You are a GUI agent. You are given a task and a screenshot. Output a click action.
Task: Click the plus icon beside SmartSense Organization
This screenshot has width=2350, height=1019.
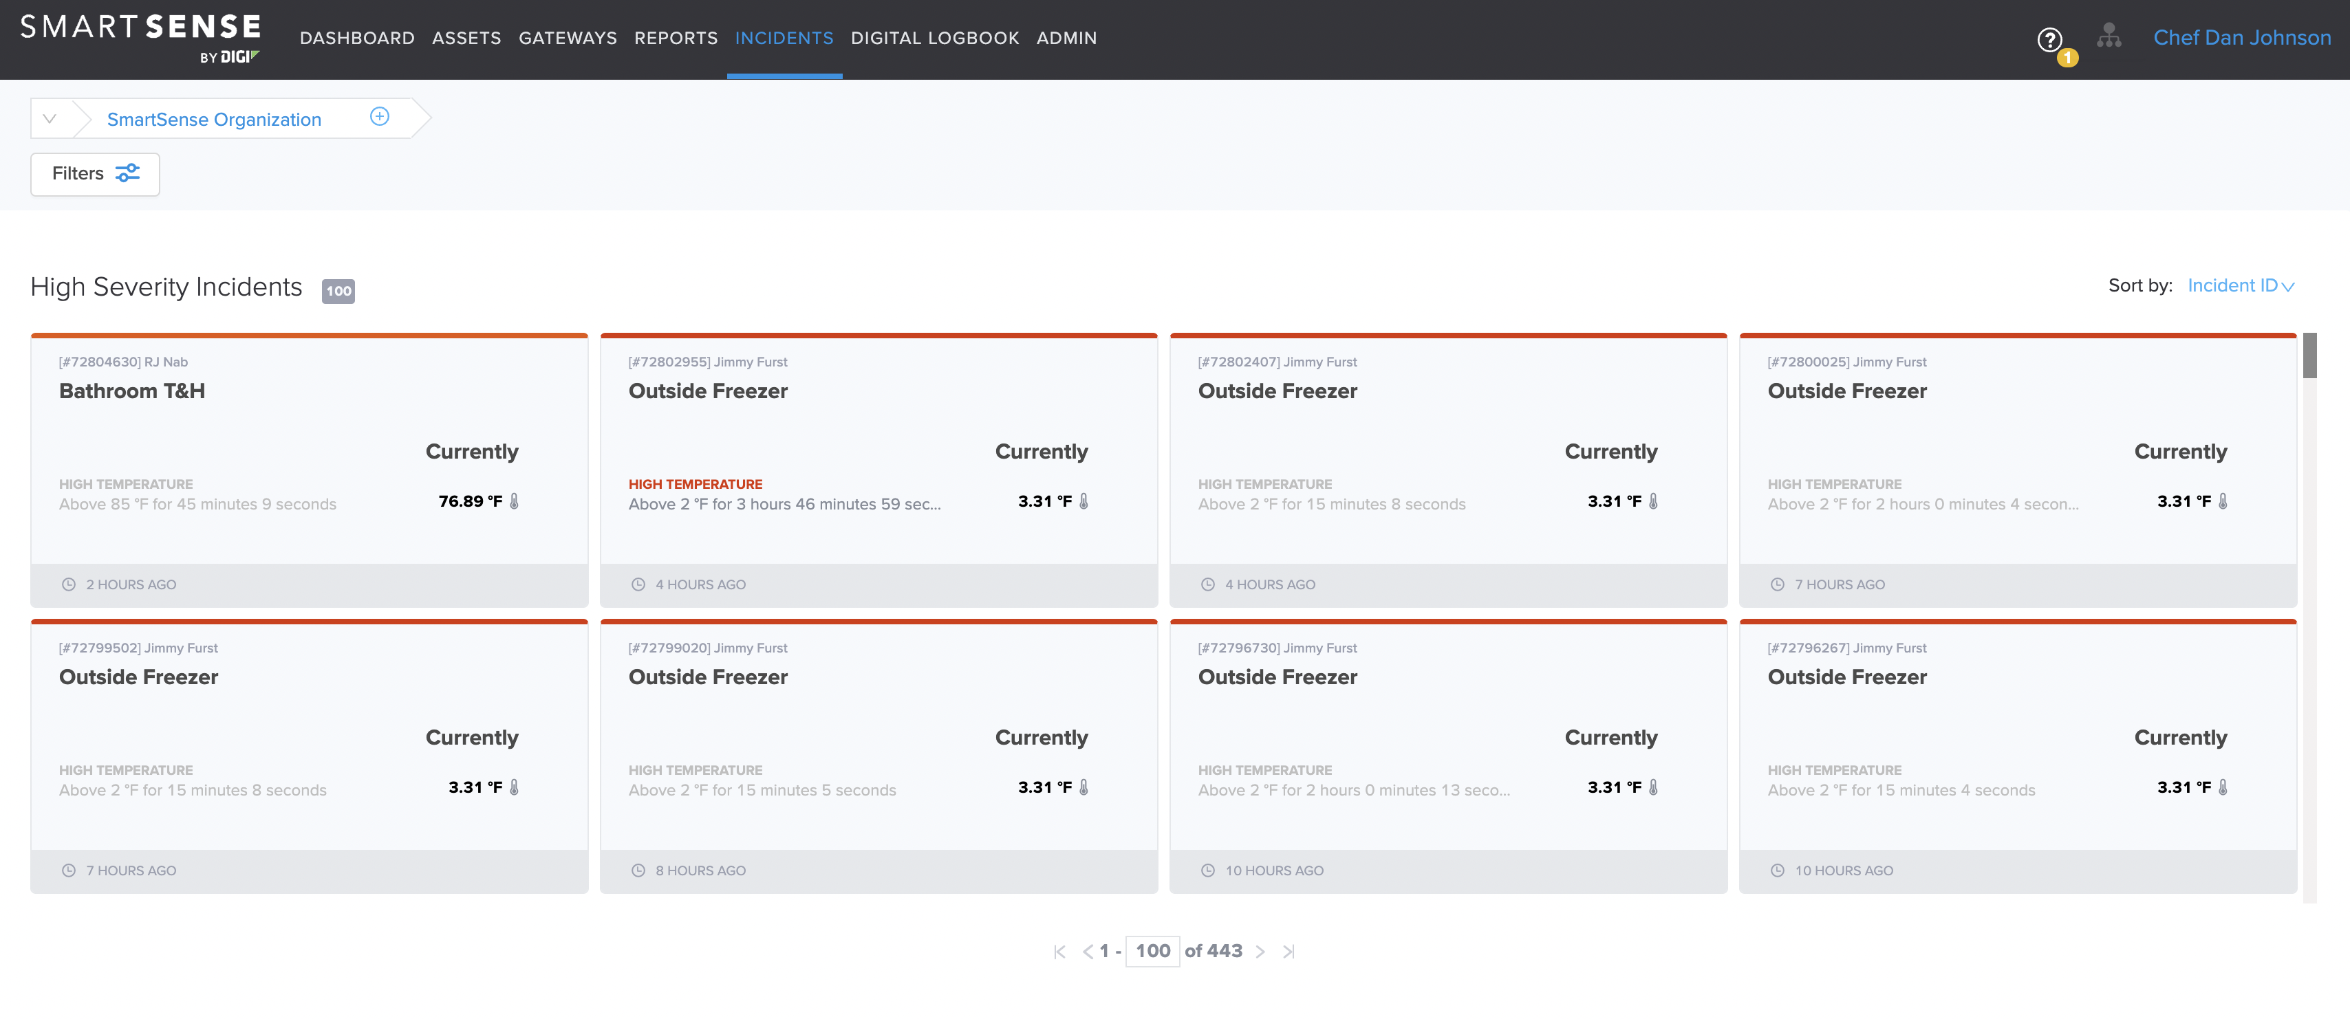380,117
